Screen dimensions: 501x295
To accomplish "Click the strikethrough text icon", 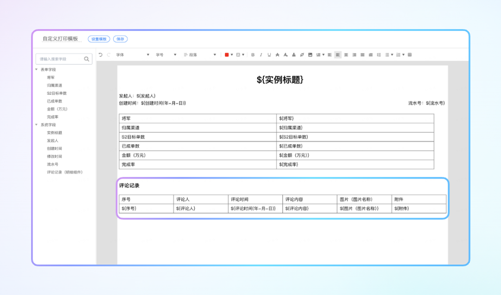I will point(277,55).
